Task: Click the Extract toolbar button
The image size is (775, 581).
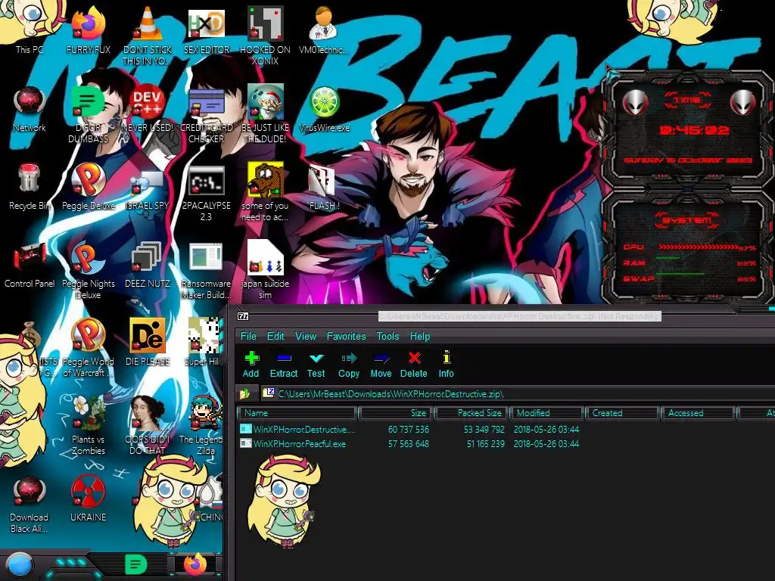Action: 284,364
